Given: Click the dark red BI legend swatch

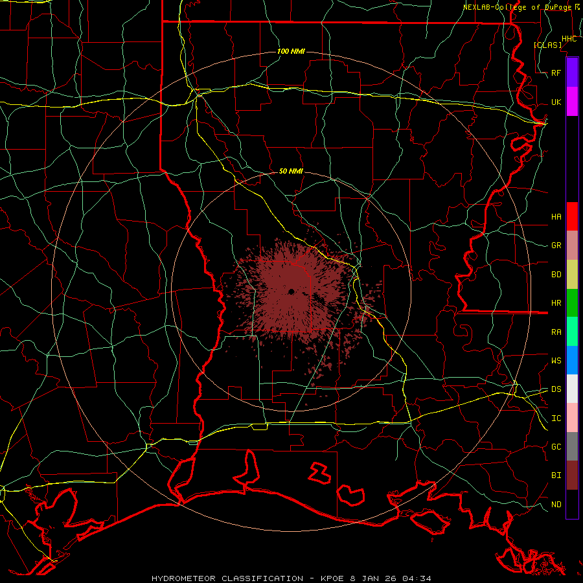Looking at the screenshot, I should [x=572, y=475].
